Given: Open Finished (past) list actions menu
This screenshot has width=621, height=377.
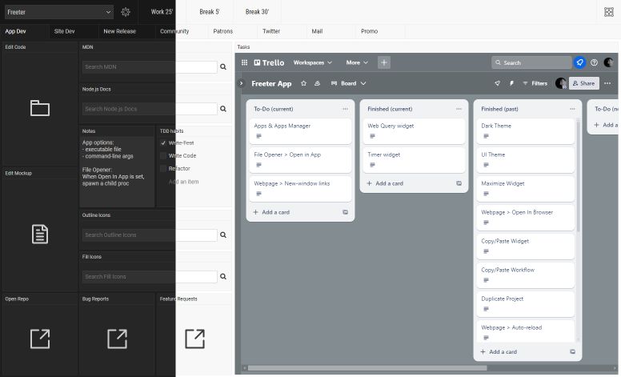Looking at the screenshot, I should [572, 109].
